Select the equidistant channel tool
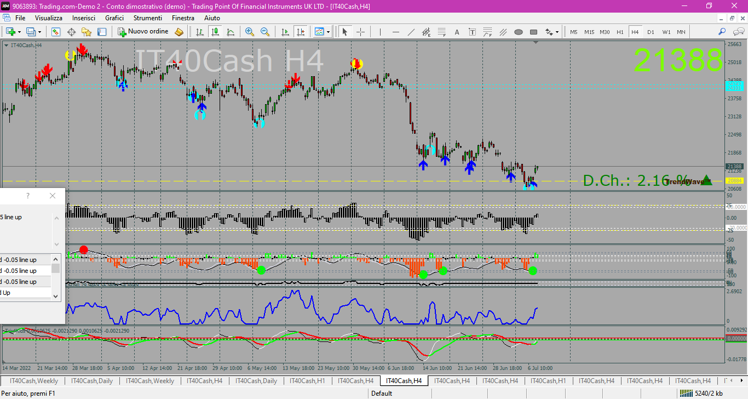Viewport: 748px width, 399px height. click(x=427, y=32)
